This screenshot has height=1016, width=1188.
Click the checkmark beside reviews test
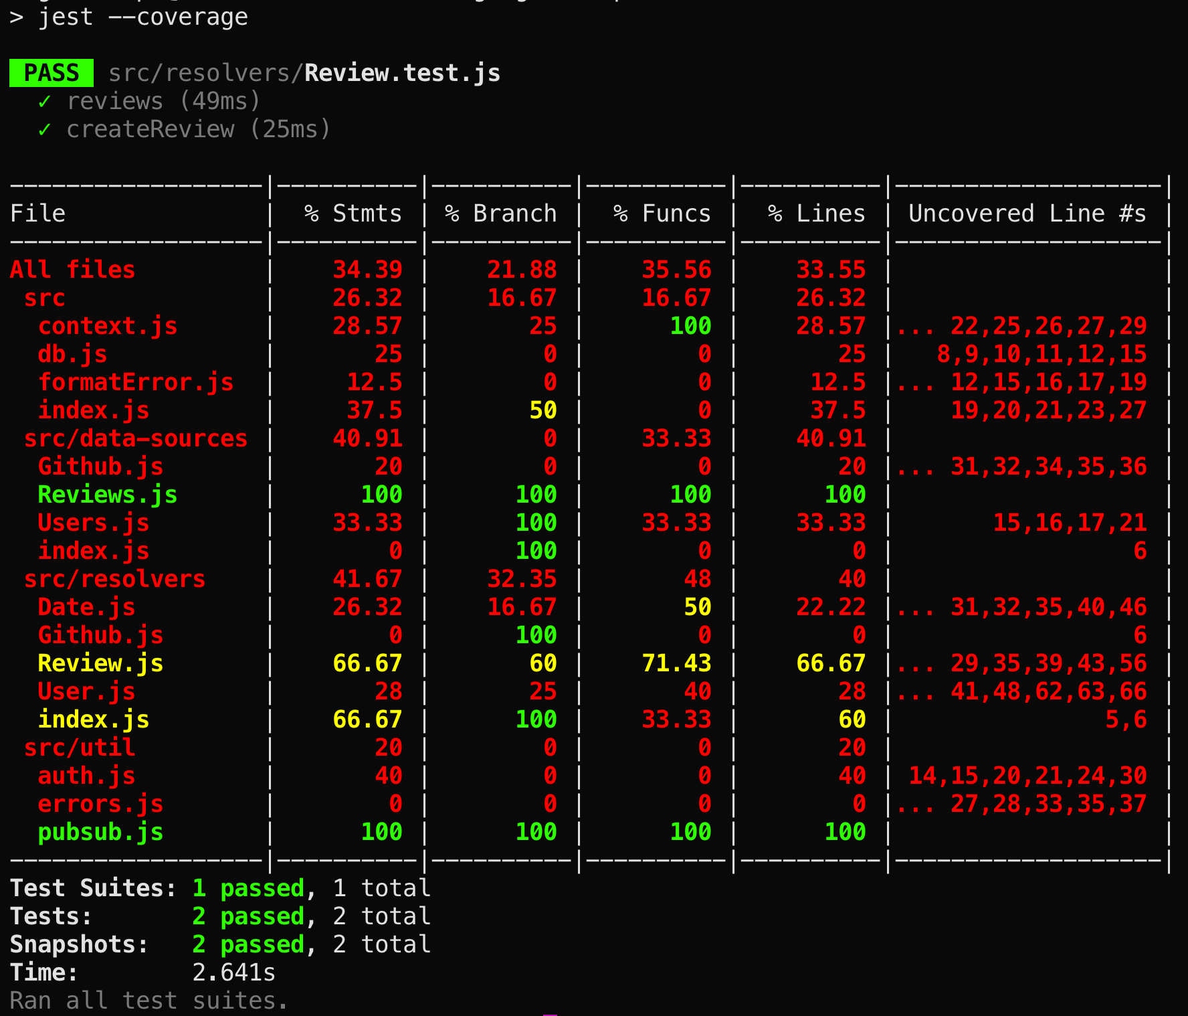pos(45,101)
